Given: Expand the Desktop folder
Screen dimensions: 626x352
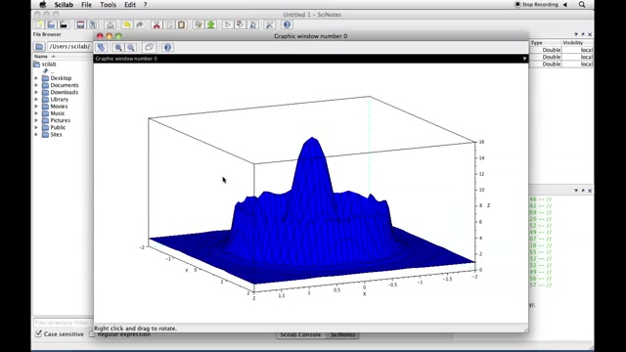Looking at the screenshot, I should 36,78.
